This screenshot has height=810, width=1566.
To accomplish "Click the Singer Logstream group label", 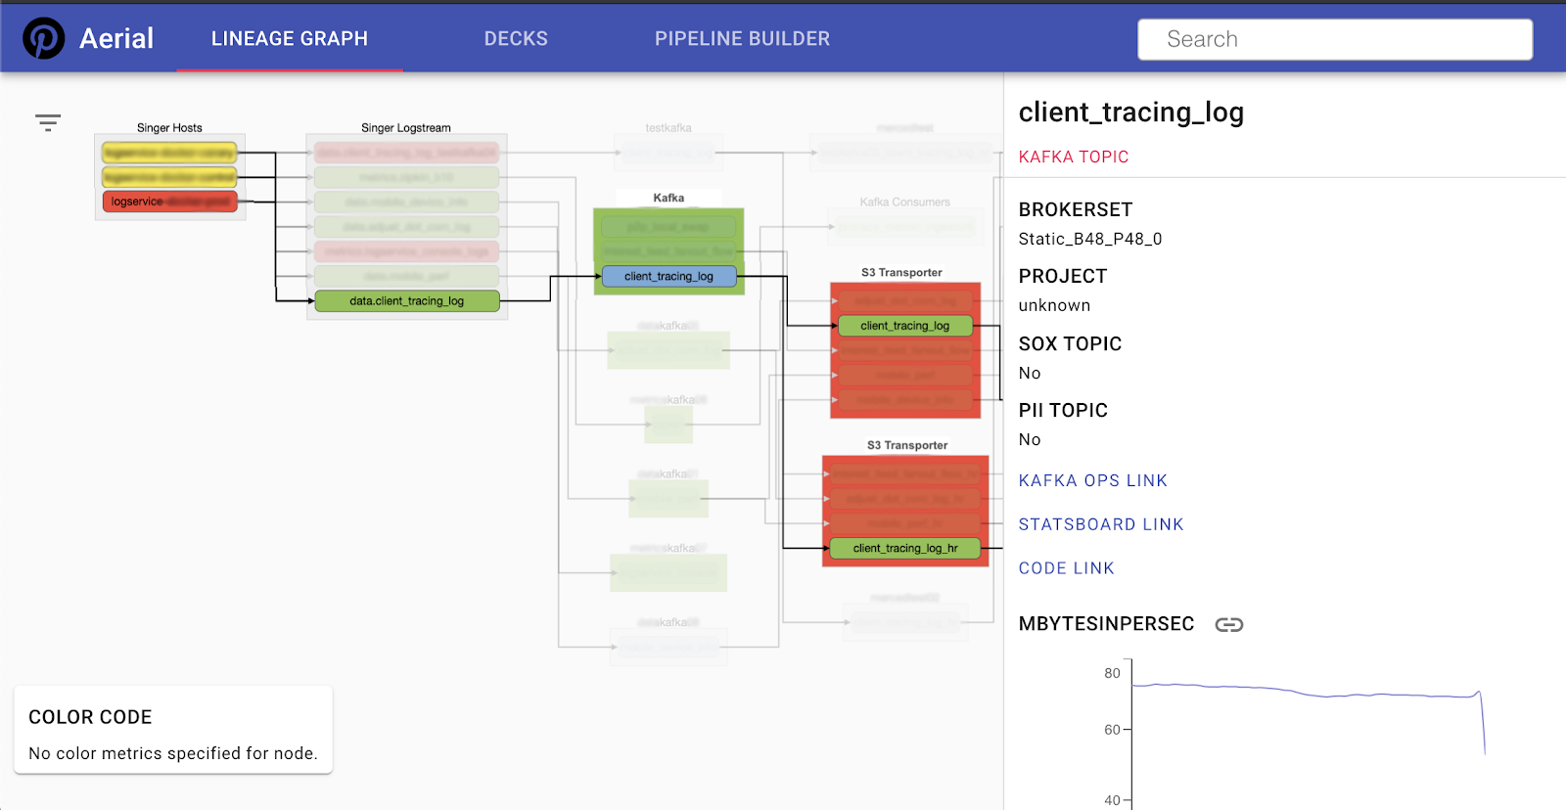I will click(x=406, y=128).
